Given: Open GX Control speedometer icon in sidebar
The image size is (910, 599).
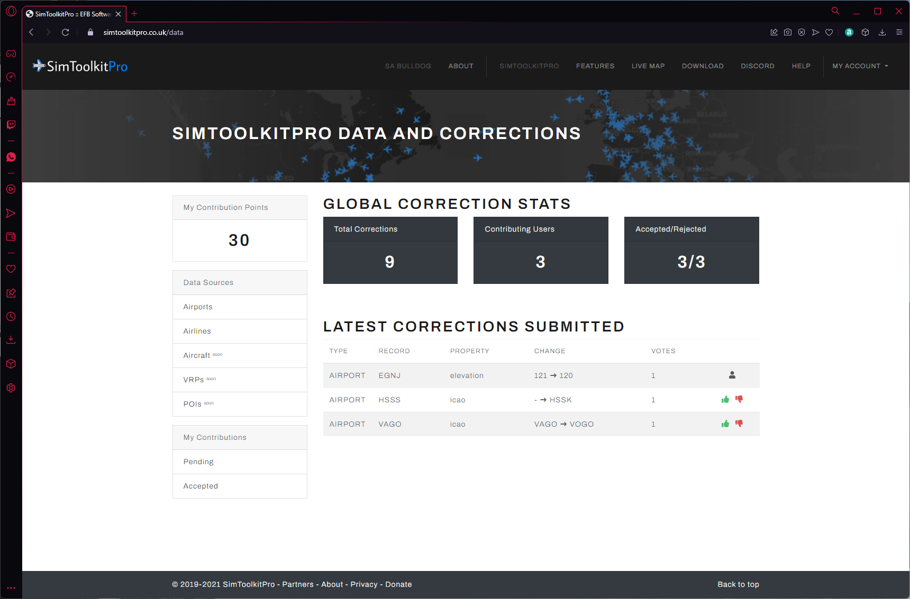Looking at the screenshot, I should click(x=11, y=77).
